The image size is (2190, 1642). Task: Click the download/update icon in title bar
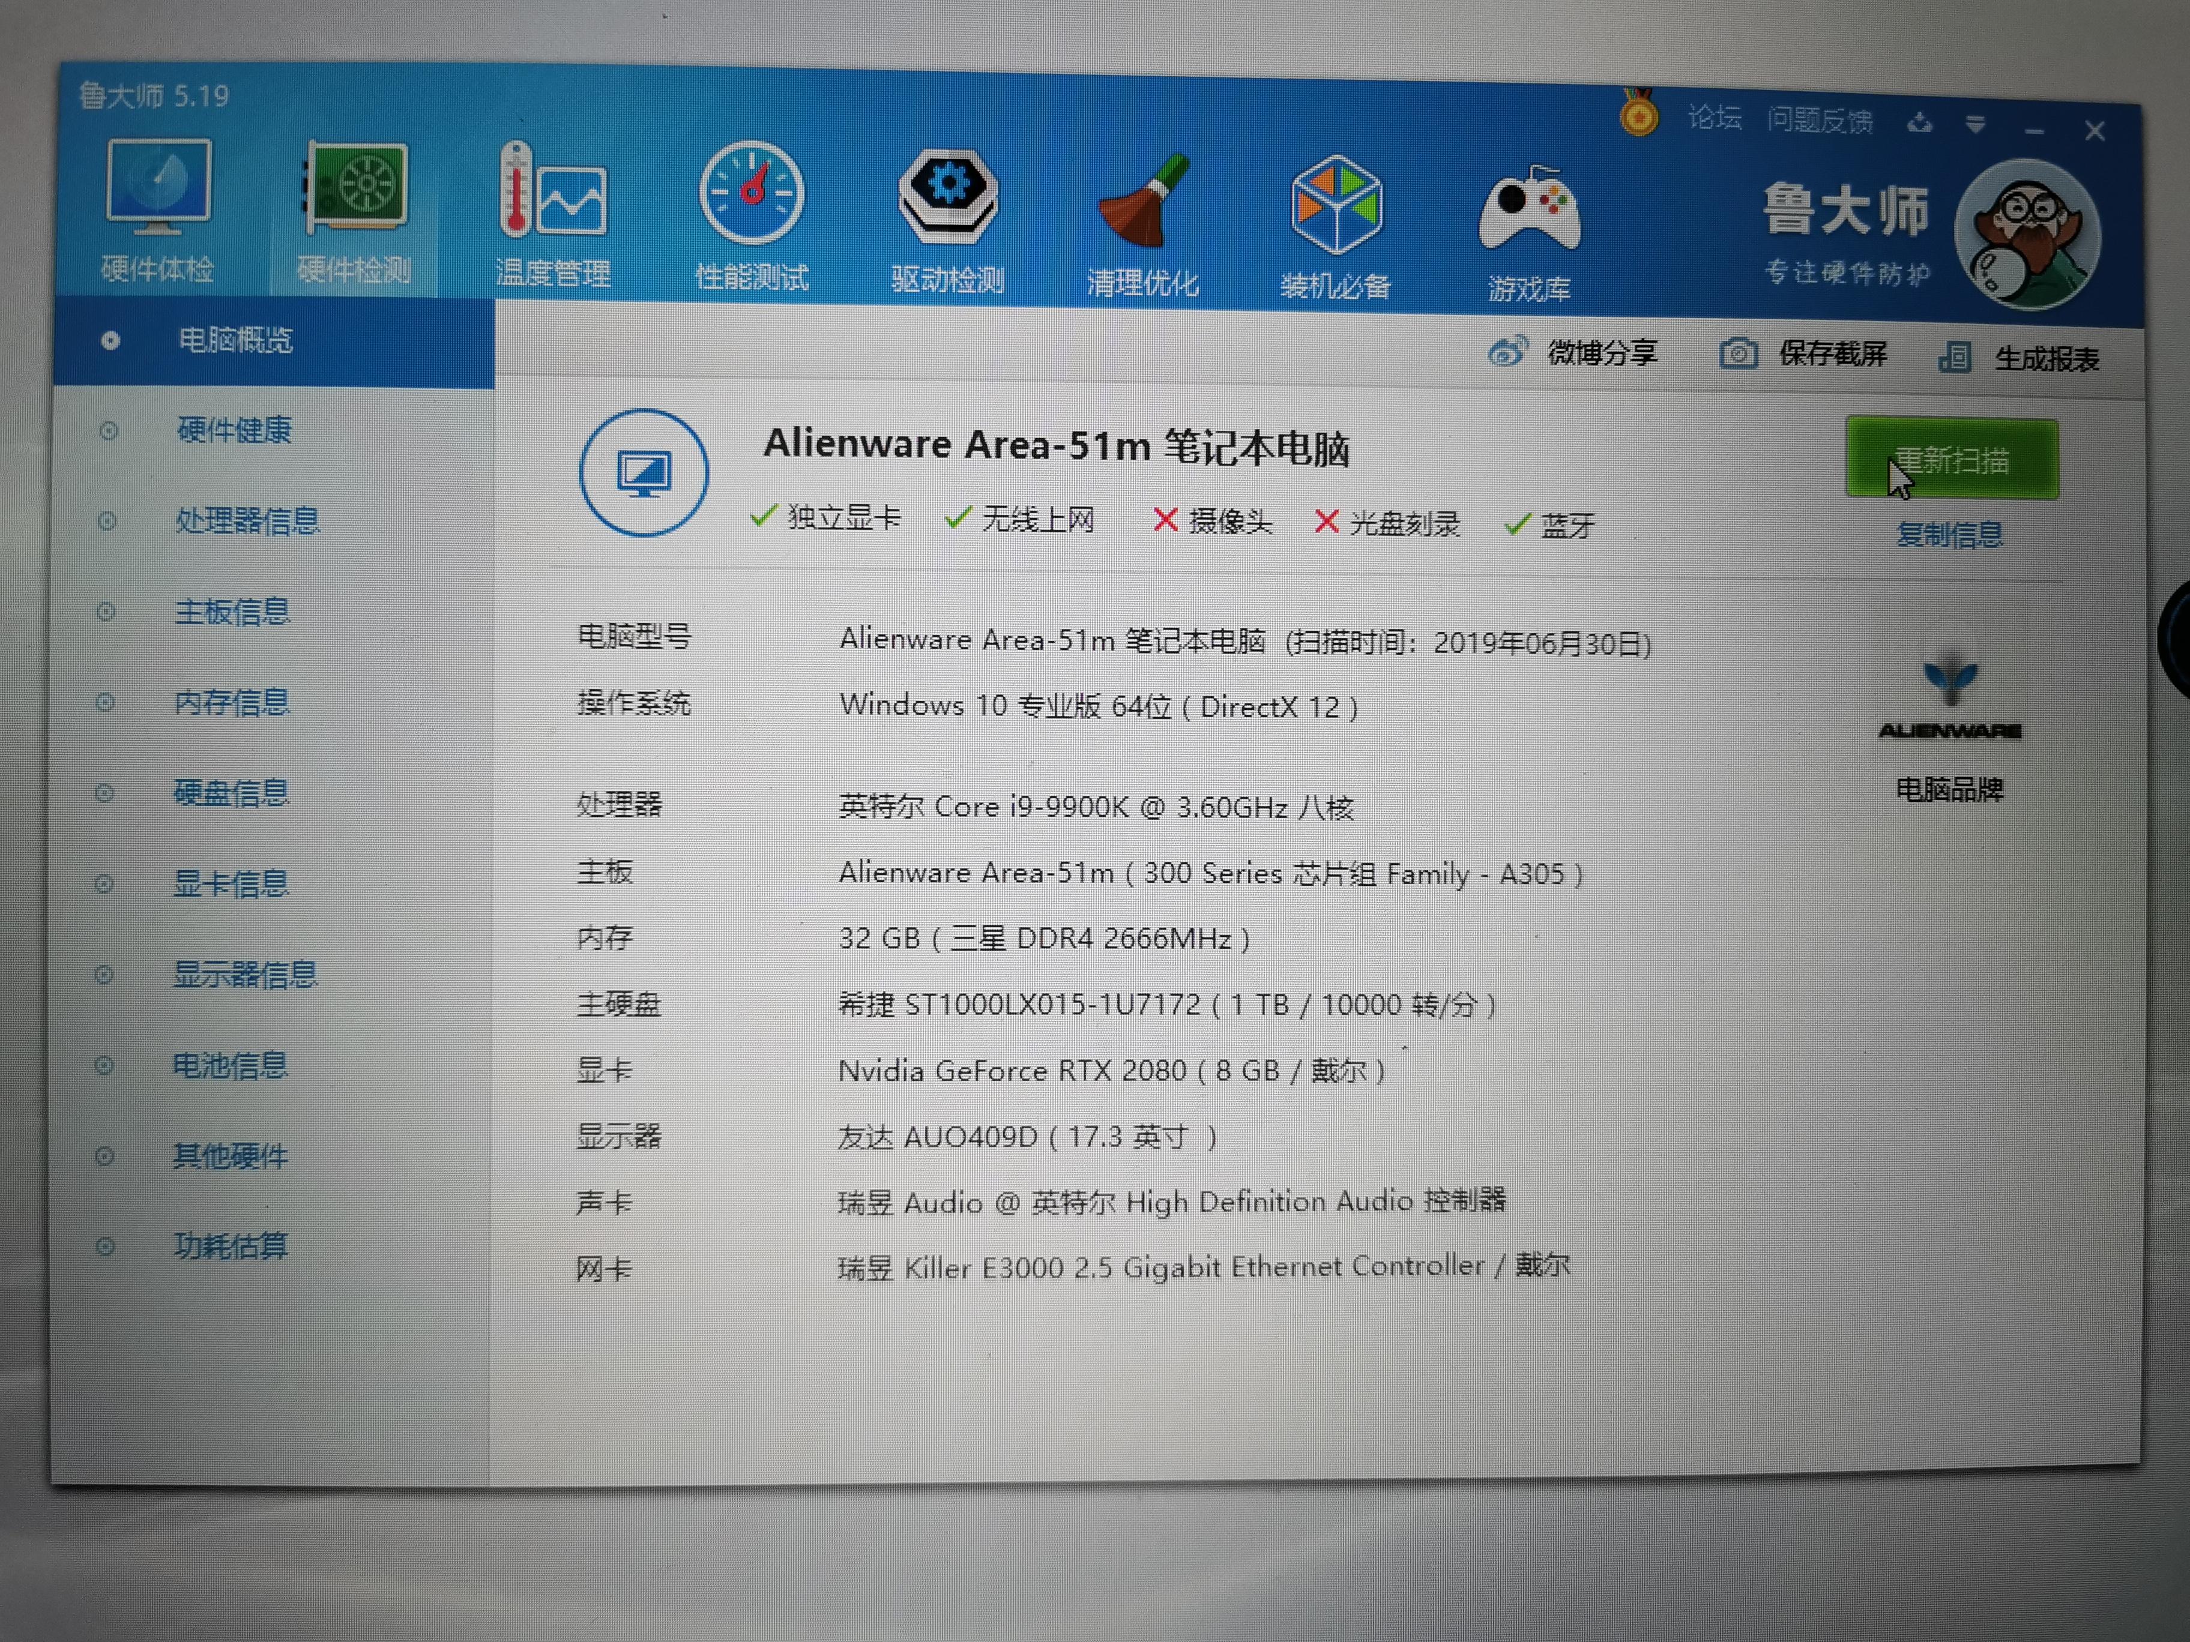pos(1919,122)
